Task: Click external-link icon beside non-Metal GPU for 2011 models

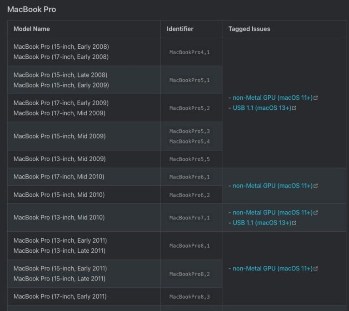Action: pos(316,269)
